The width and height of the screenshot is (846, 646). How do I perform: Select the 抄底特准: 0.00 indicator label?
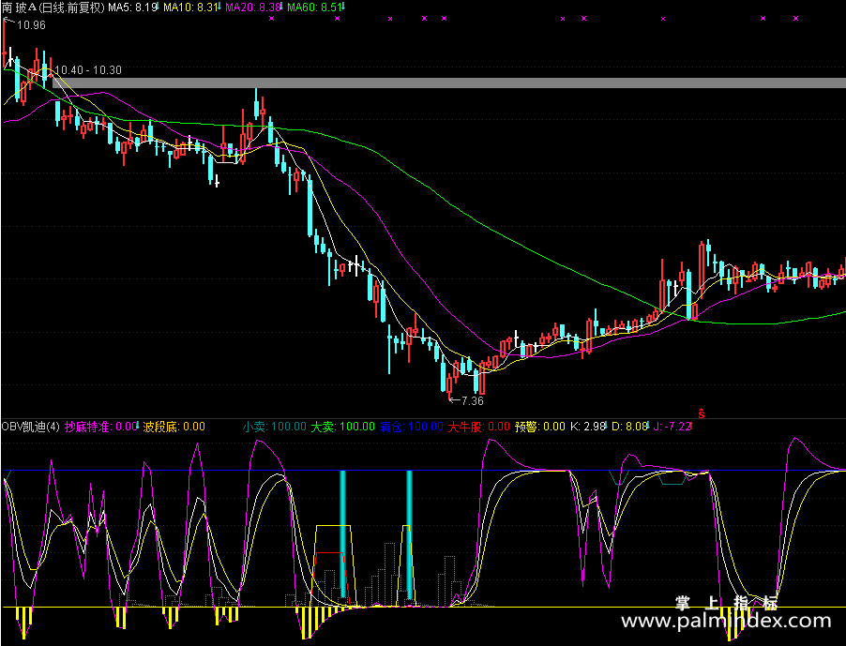coord(99,427)
